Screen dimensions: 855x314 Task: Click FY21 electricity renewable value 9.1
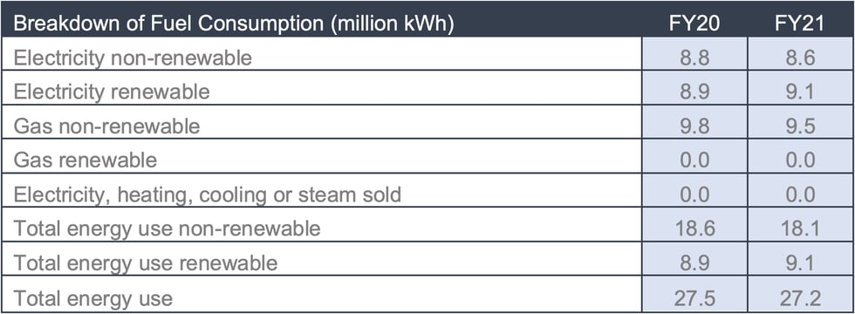pos(801,92)
